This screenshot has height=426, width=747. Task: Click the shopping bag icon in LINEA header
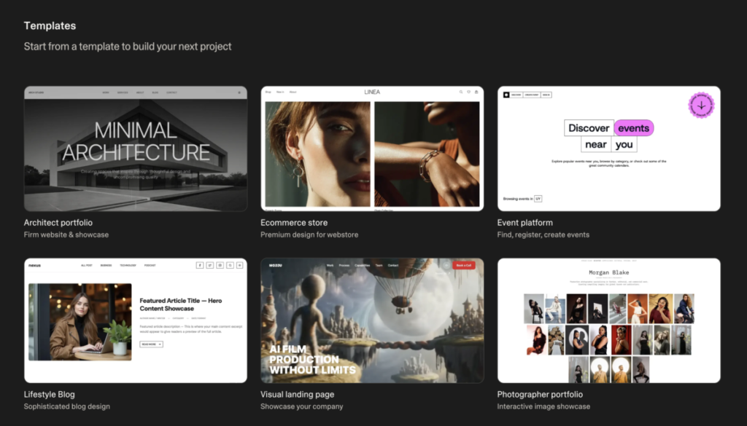point(476,92)
